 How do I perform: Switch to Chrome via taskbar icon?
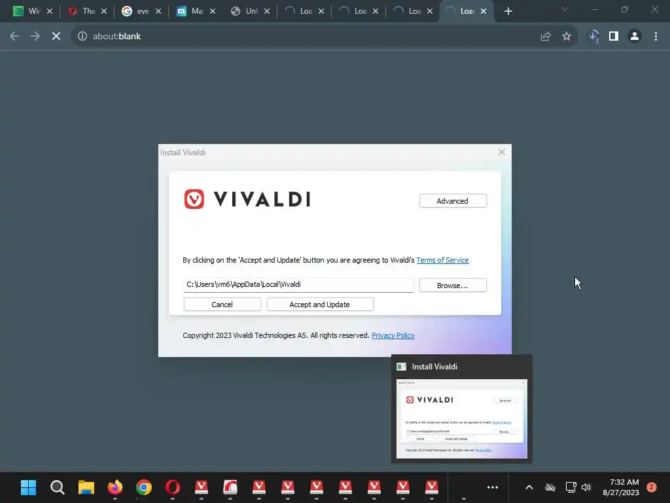pyautogui.click(x=144, y=487)
